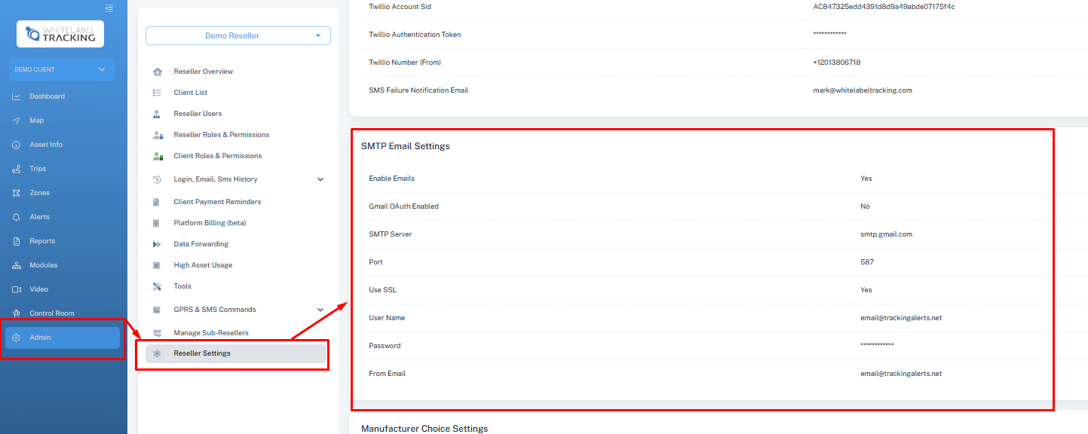Click the Twillio Number +12013806718

837,63
